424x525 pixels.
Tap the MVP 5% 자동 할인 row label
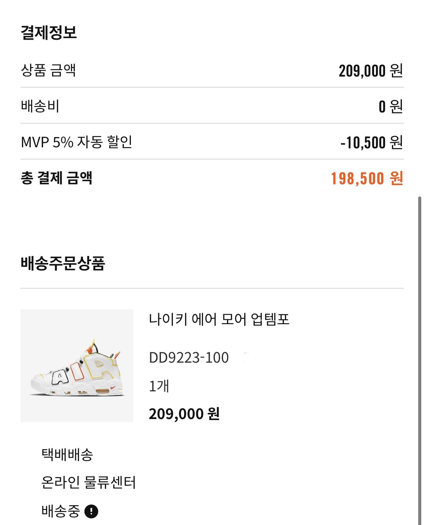(77, 142)
